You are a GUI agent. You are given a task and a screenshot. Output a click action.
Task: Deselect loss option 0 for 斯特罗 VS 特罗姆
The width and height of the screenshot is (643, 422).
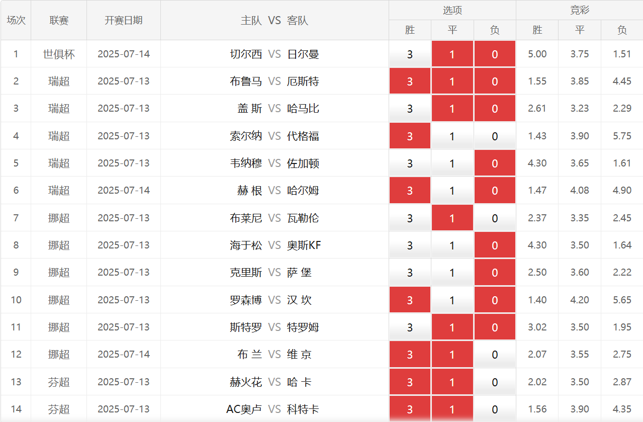pyautogui.click(x=495, y=327)
